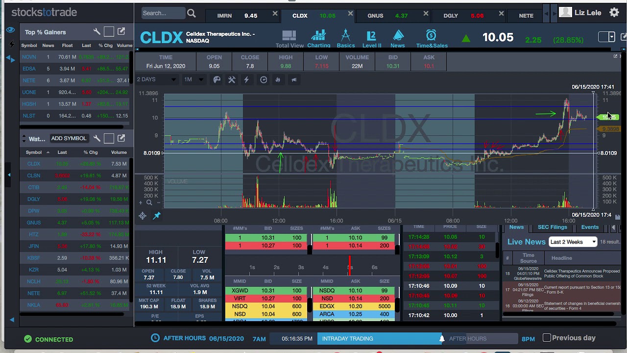Open the Liz Lele user profile
Viewport: 627px width, 353px height.
580,13
